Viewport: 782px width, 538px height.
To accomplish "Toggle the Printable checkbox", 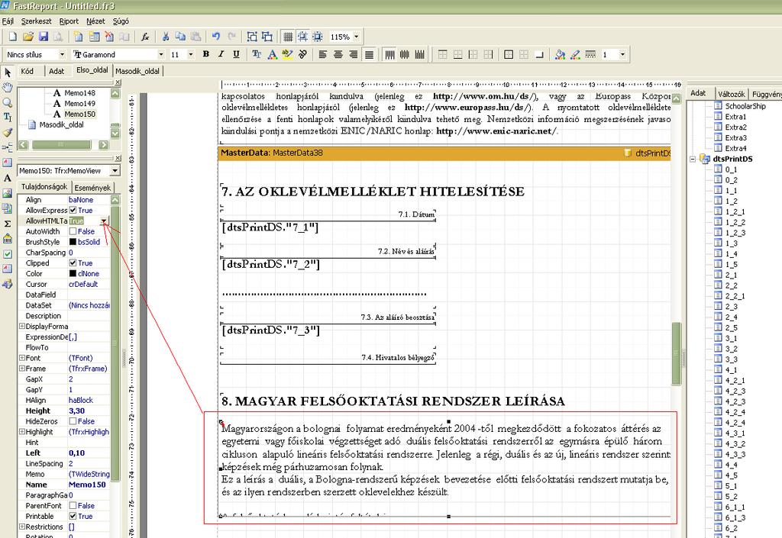I will pyautogui.click(x=73, y=516).
